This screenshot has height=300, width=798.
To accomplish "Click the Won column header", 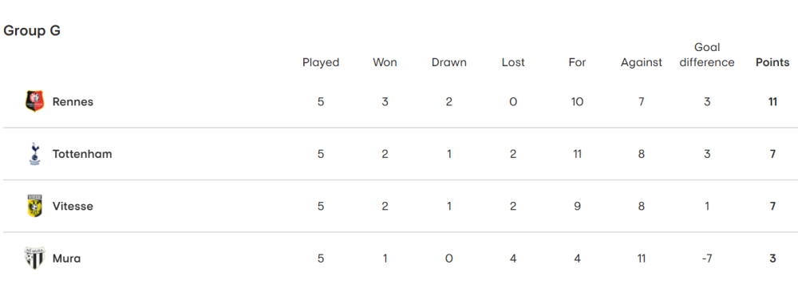I will (x=385, y=62).
